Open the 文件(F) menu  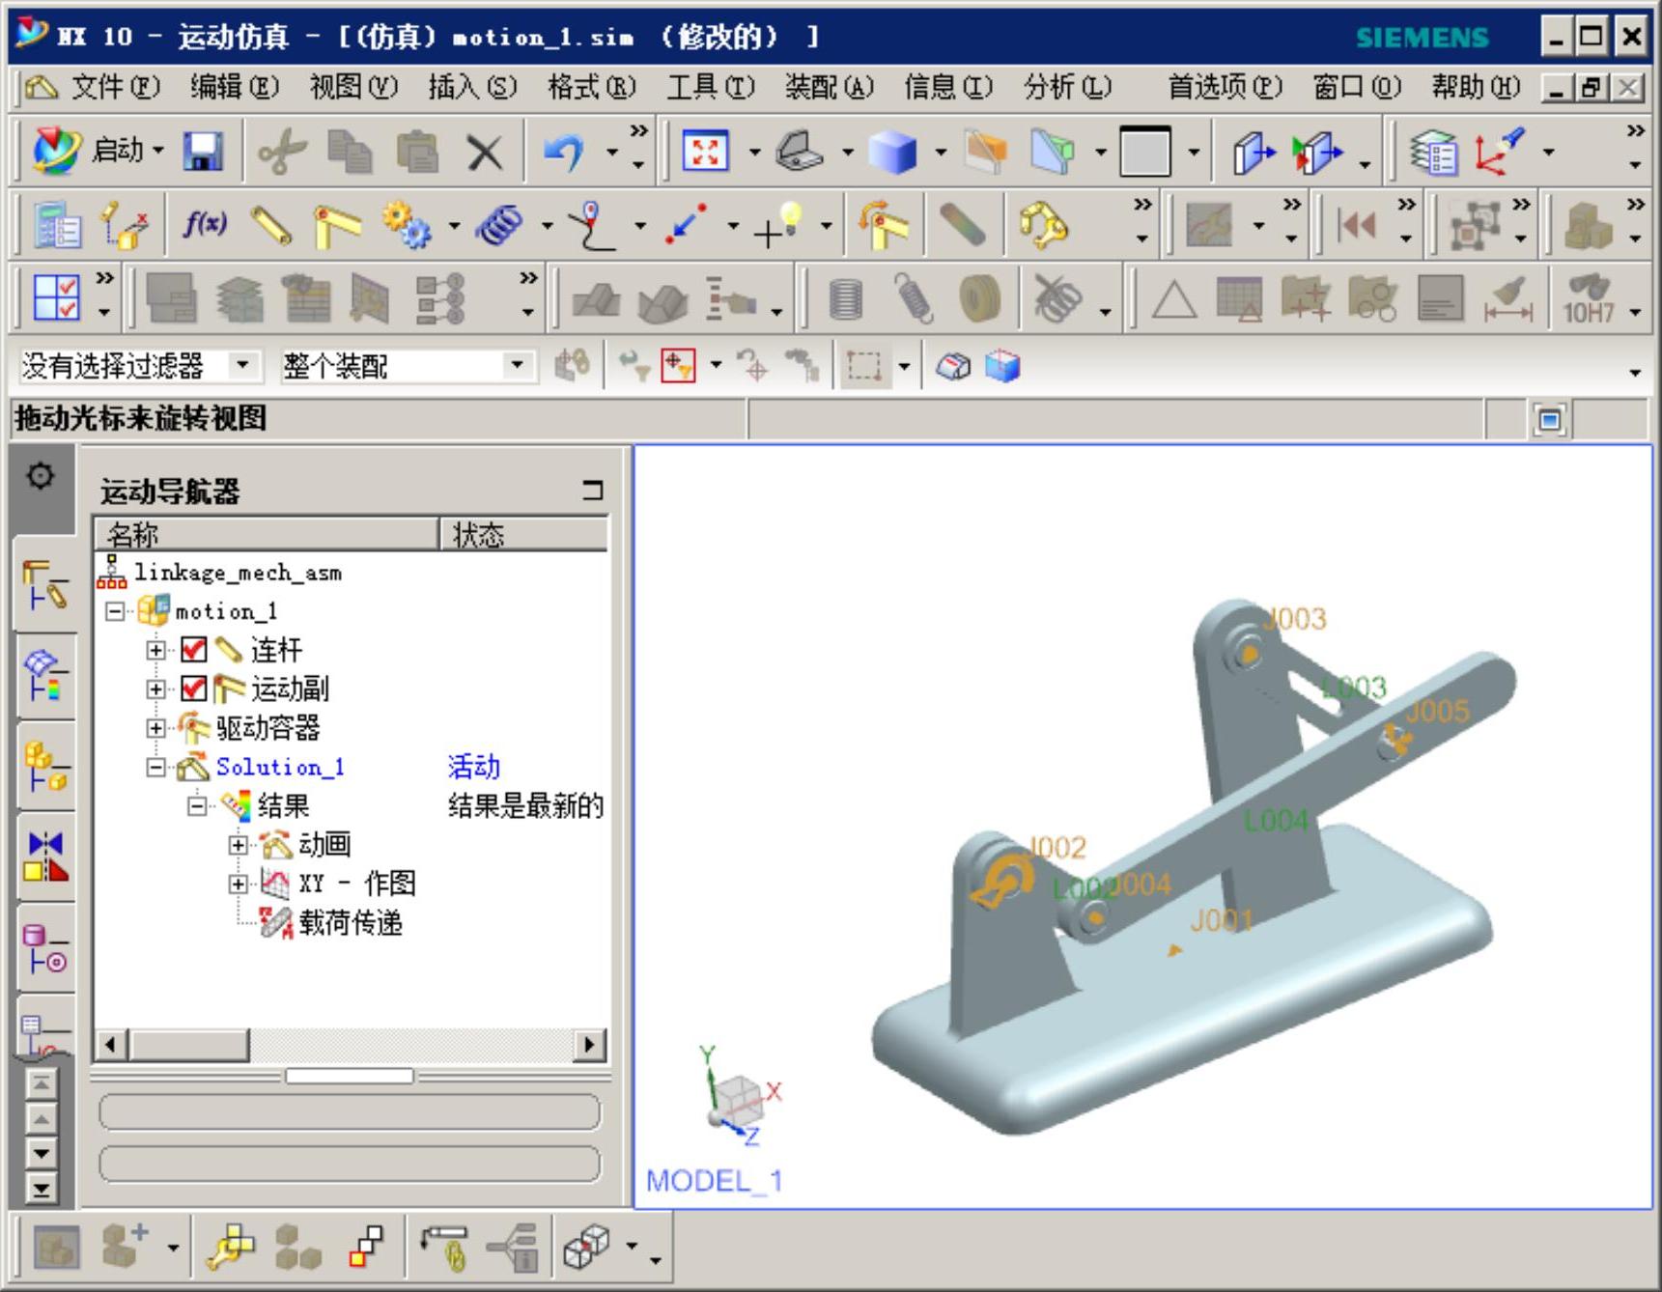click(x=114, y=88)
